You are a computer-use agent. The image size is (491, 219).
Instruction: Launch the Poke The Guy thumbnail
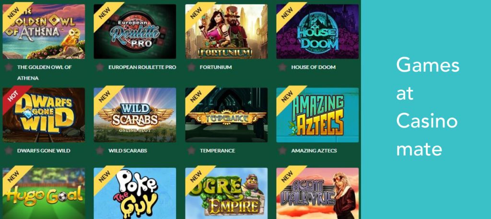135,193
